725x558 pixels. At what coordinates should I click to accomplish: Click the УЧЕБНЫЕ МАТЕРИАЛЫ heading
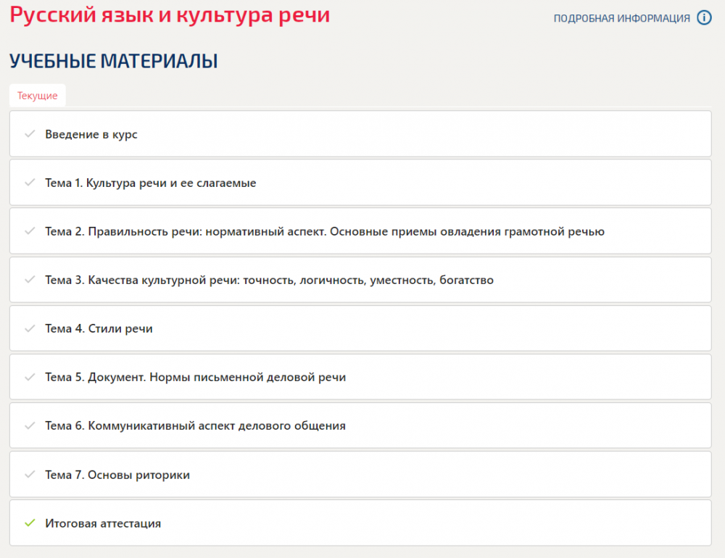(x=114, y=61)
